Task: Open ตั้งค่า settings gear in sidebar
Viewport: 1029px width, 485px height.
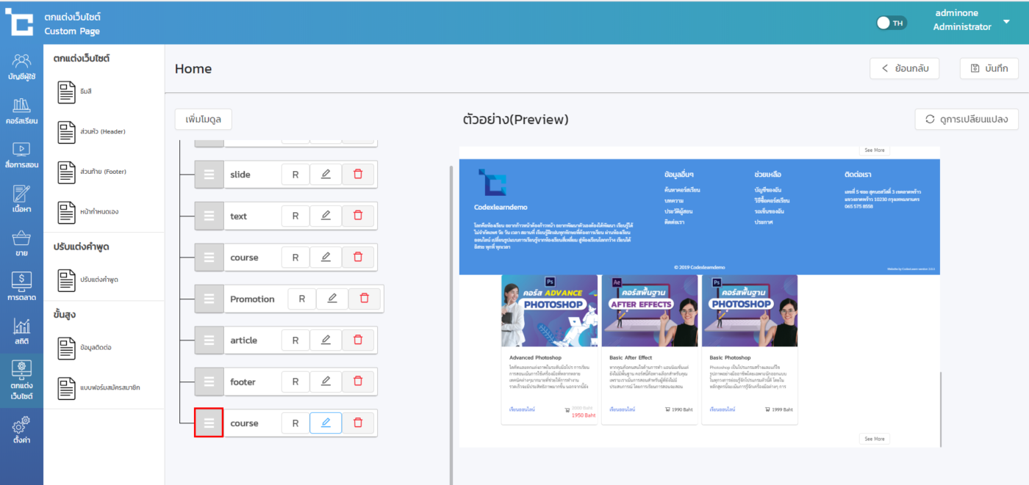Action: [21, 429]
